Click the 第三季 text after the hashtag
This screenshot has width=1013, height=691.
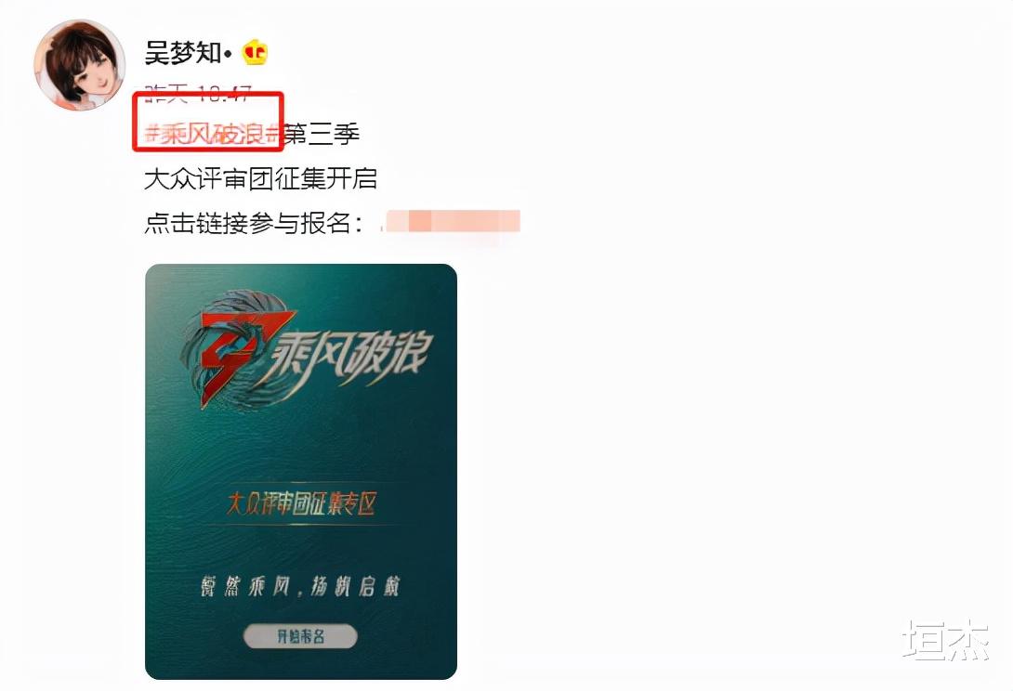coord(321,134)
